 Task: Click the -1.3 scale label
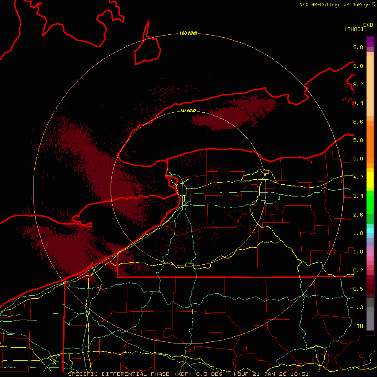(356, 307)
